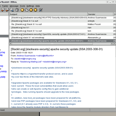Click the large apache security update heading in message pane
The width and height of the screenshot is (116, 116).
click(x=57, y=49)
